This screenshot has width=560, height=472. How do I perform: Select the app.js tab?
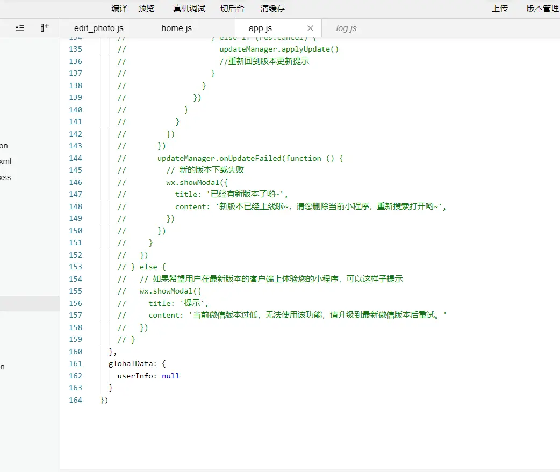tap(260, 28)
